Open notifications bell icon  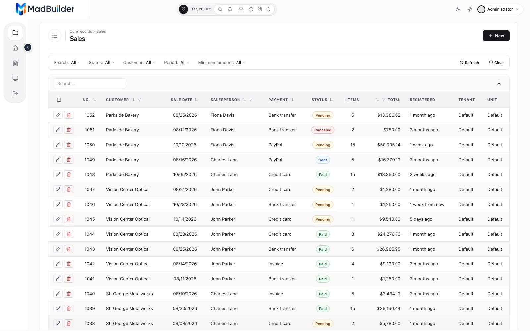click(230, 9)
